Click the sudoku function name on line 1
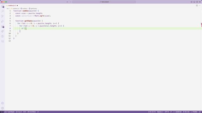The width and height of the screenshot is (202, 113). tap(26, 11)
